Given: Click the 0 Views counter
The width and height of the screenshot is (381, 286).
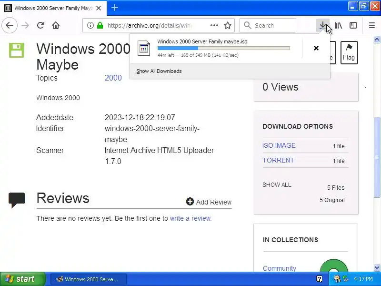Looking at the screenshot, I should point(281,87).
